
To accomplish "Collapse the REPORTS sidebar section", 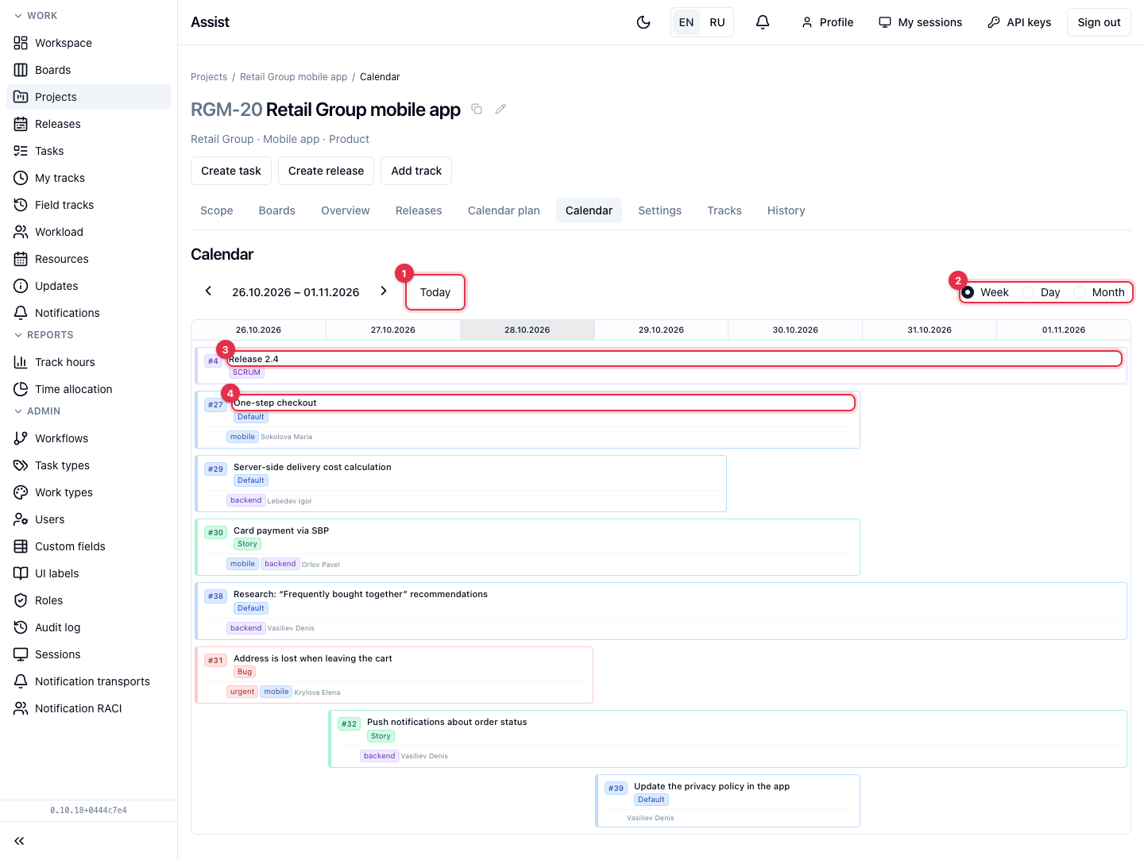I will click(x=44, y=335).
